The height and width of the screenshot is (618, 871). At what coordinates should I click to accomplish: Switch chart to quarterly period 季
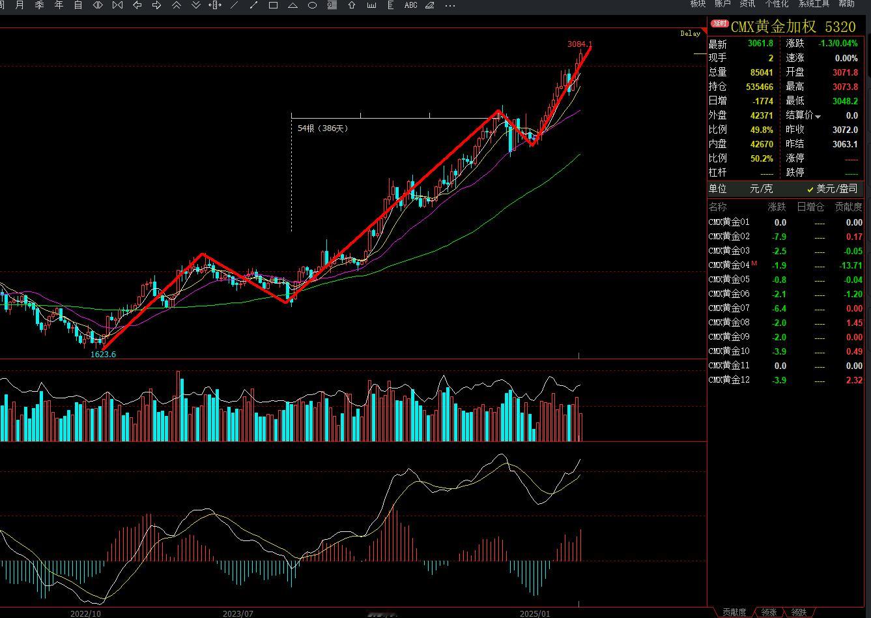pos(39,5)
